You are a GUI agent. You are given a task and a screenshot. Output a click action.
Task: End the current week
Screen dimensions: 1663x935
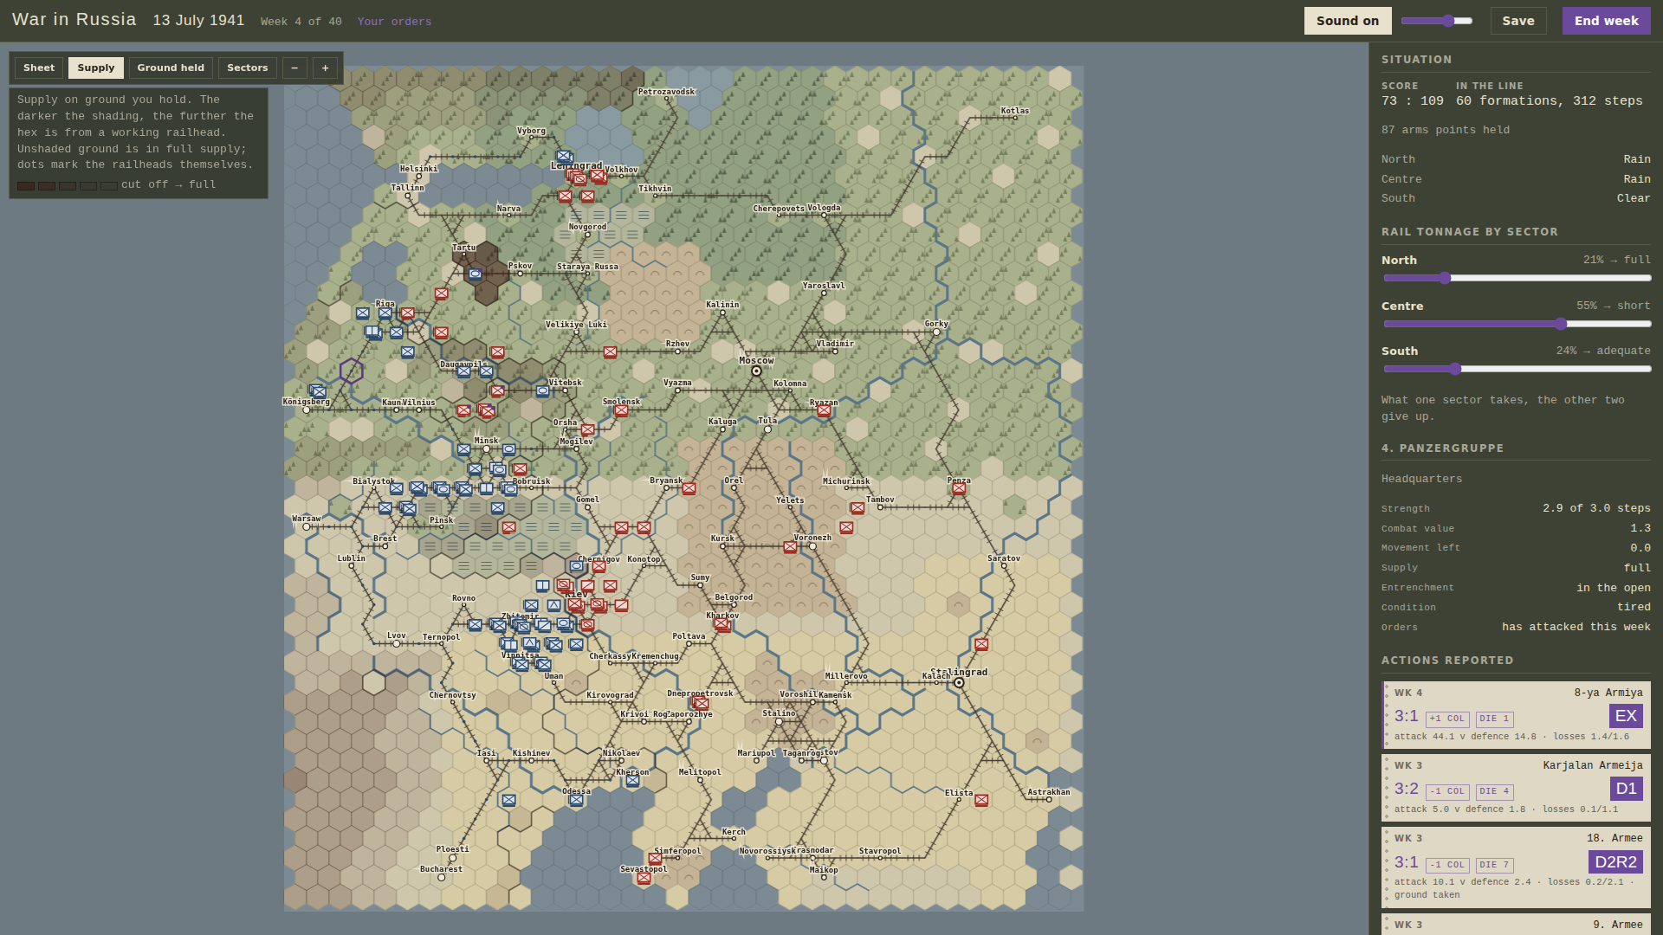pos(1606,21)
